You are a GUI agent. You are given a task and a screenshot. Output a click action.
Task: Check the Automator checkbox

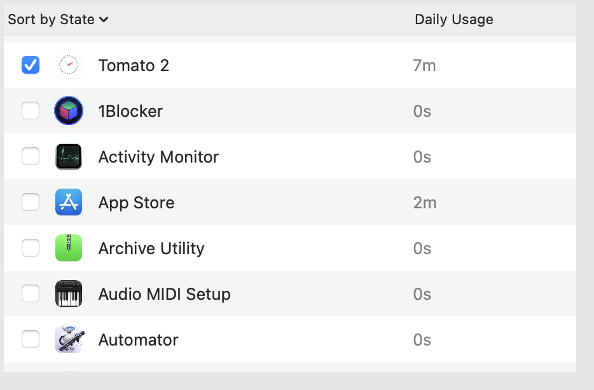click(31, 340)
